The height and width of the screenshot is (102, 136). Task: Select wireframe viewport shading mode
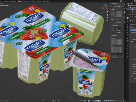[95, 101]
